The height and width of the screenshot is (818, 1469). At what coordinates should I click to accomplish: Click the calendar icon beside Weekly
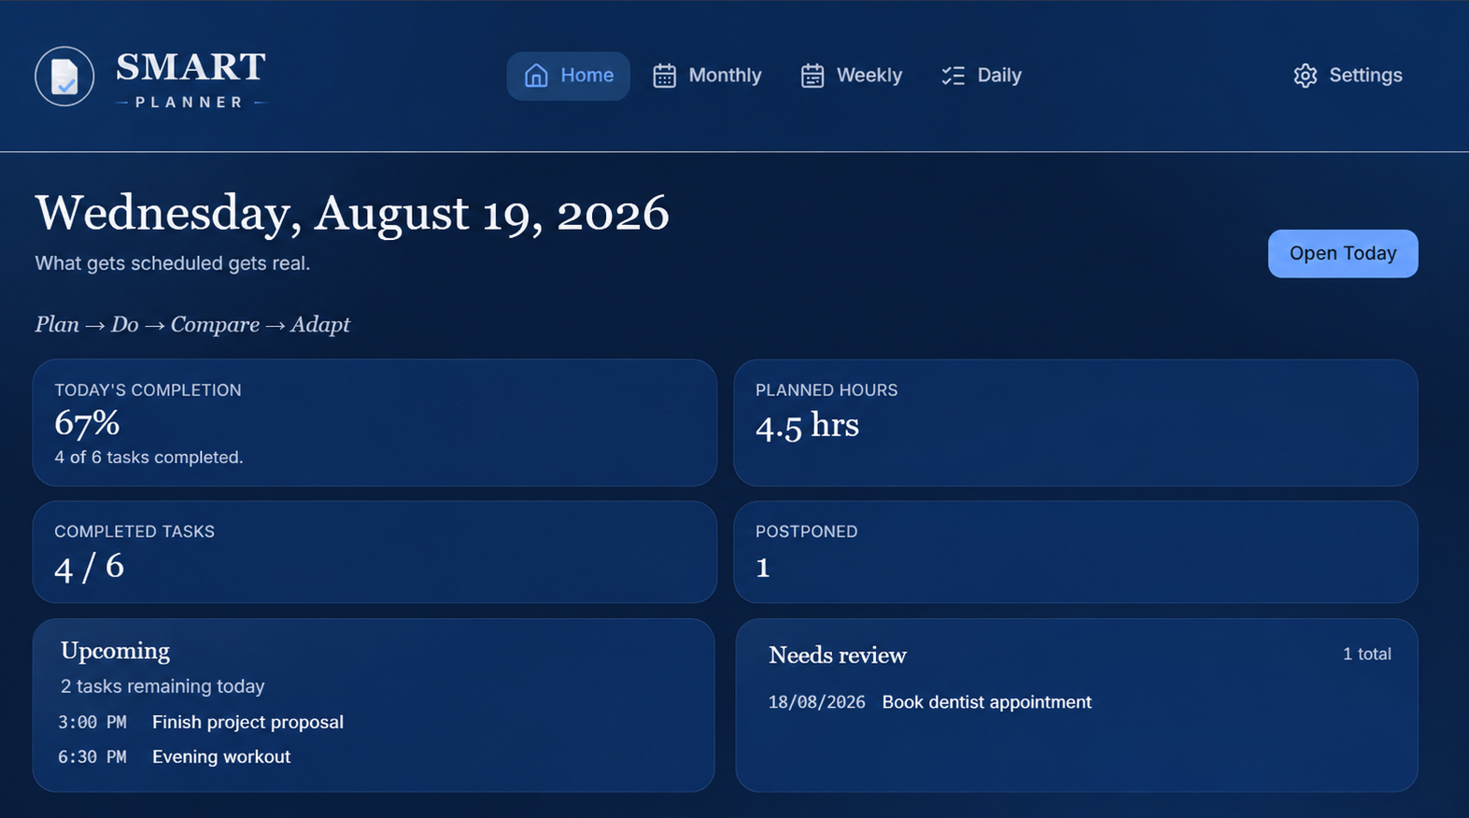point(812,76)
